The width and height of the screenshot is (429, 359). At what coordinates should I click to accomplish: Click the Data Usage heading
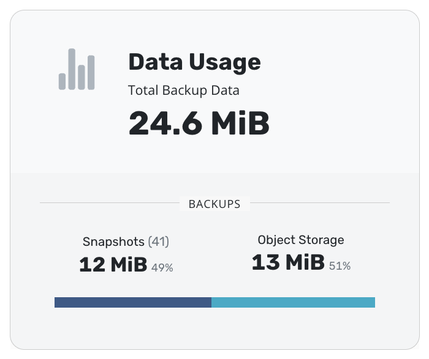tap(194, 62)
